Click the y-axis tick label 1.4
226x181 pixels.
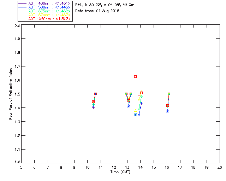[17, 108]
